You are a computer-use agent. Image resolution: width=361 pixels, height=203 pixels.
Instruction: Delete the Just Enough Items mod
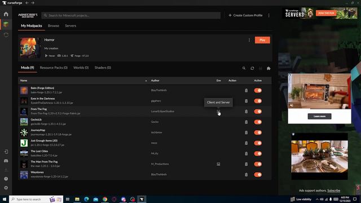[246, 143]
